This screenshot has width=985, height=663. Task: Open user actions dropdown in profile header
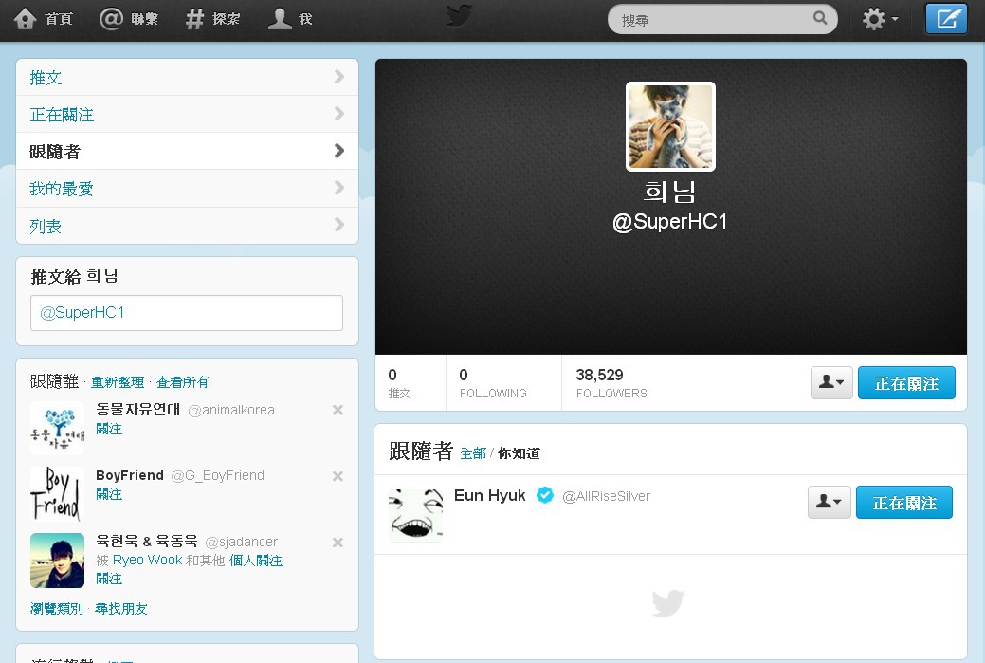[x=831, y=382]
